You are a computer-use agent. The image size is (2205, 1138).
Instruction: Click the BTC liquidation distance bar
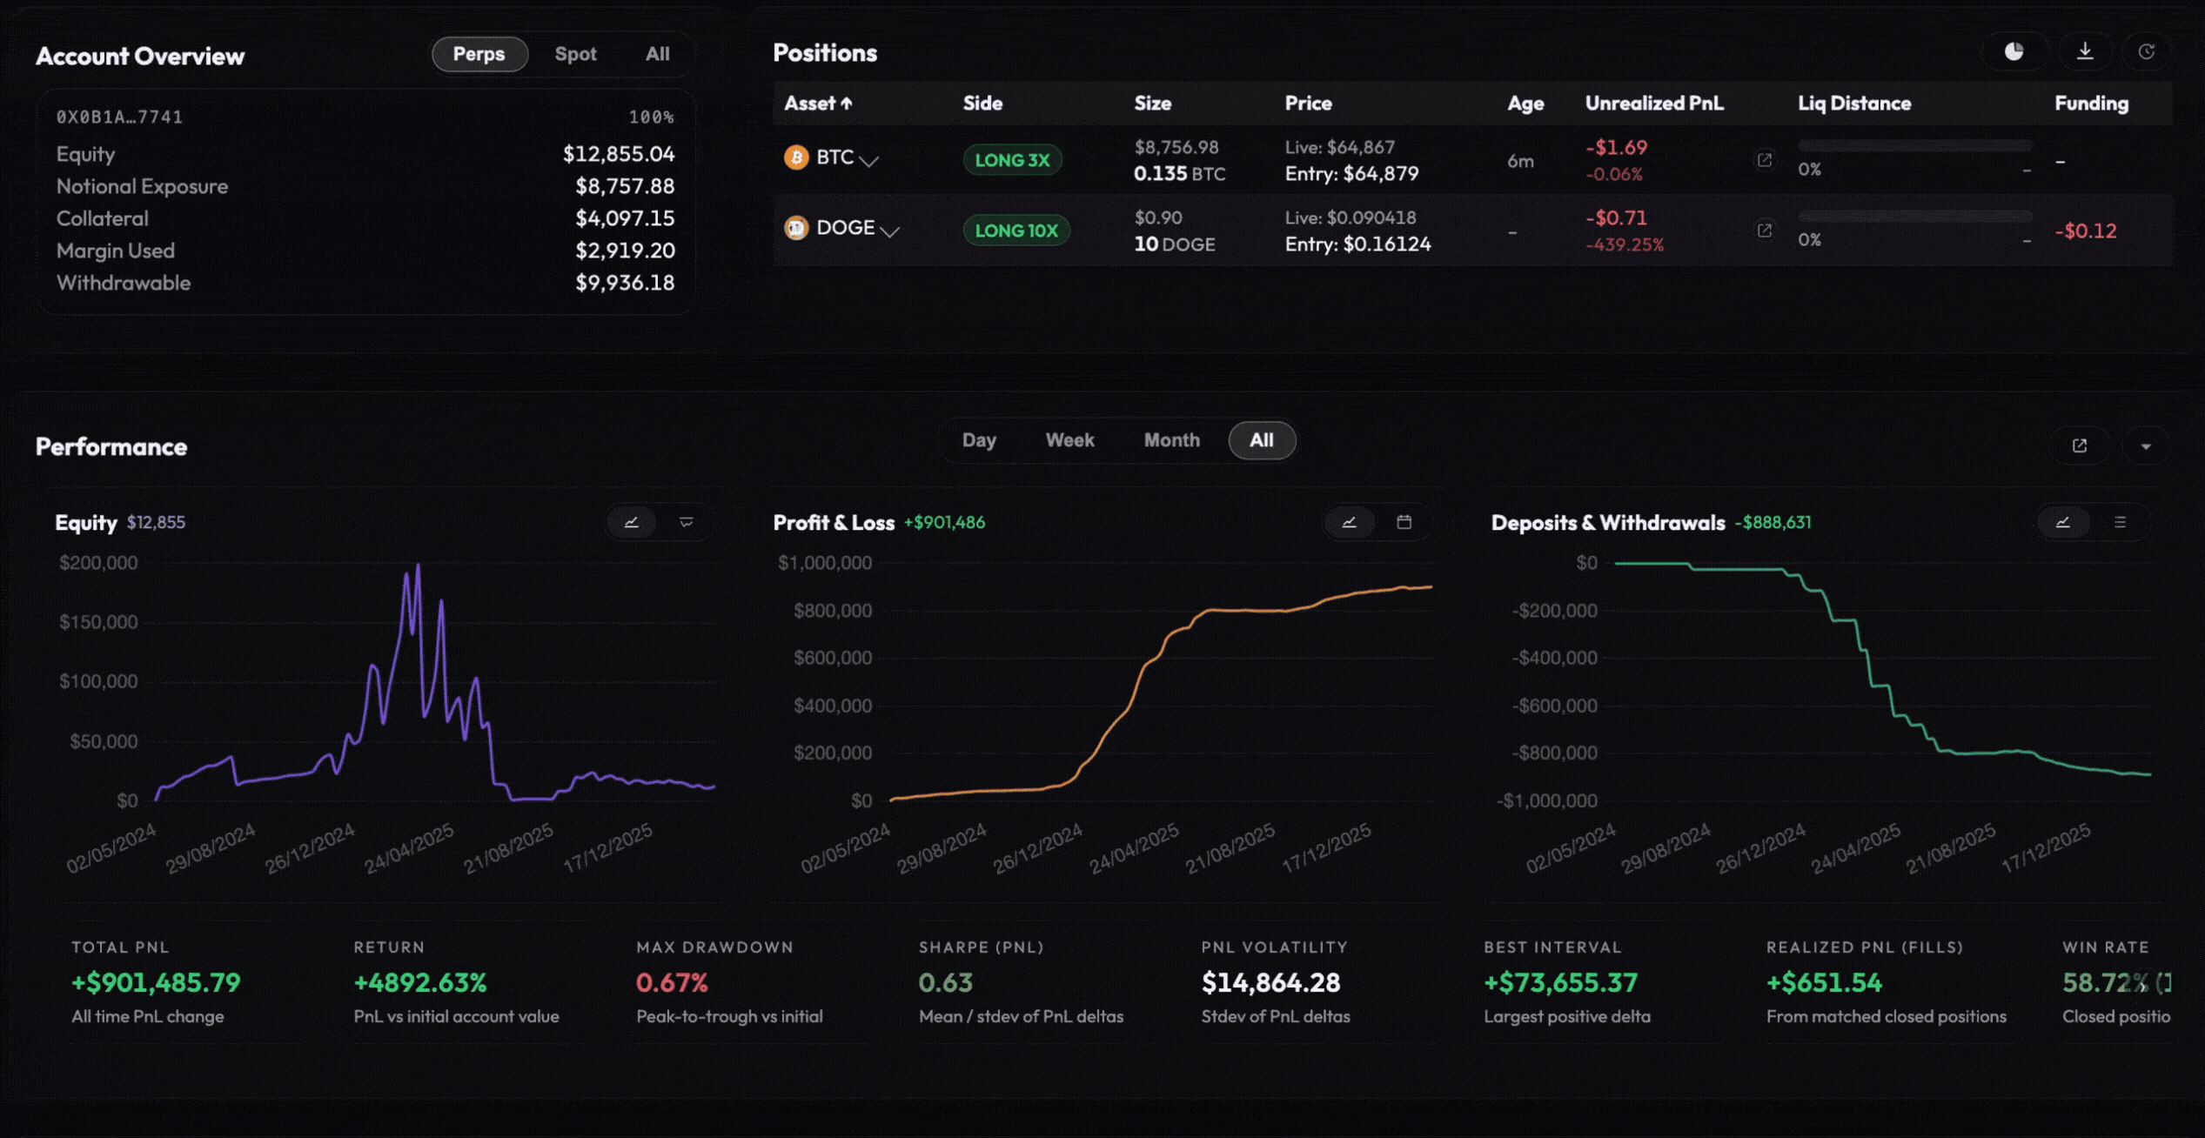[x=1914, y=146]
